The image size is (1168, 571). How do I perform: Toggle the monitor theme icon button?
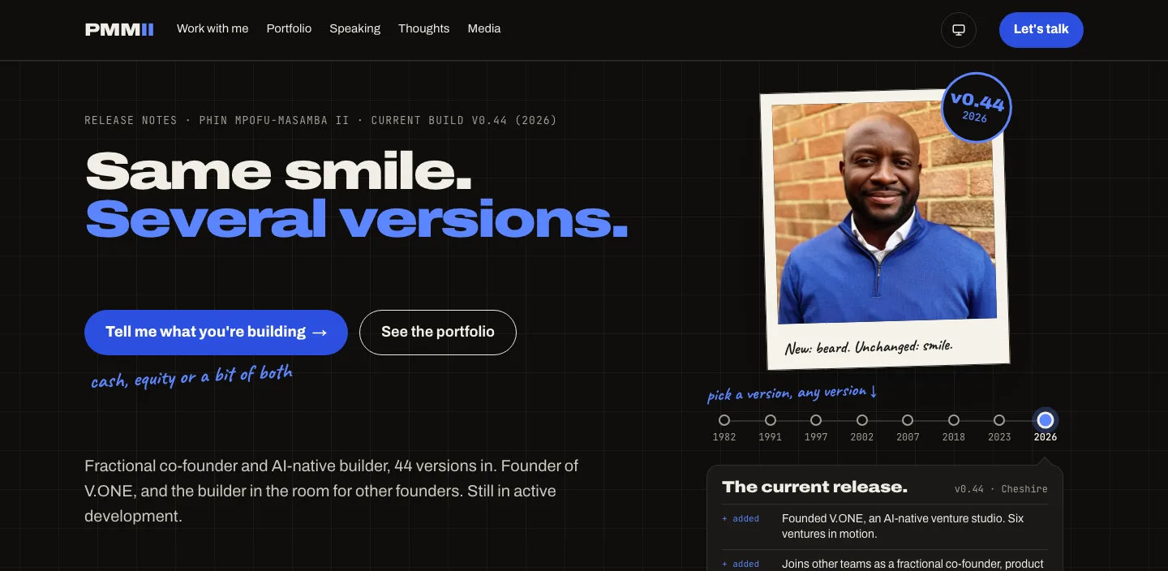click(958, 30)
